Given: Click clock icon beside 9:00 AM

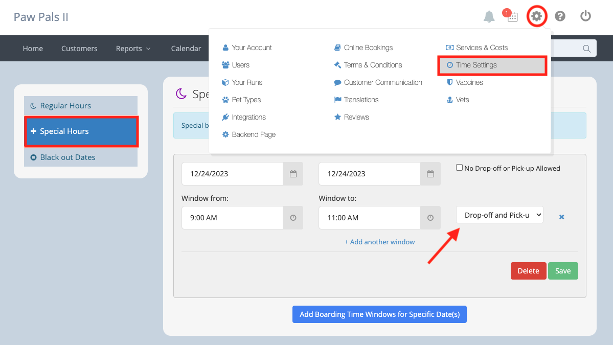Looking at the screenshot, I should [293, 218].
